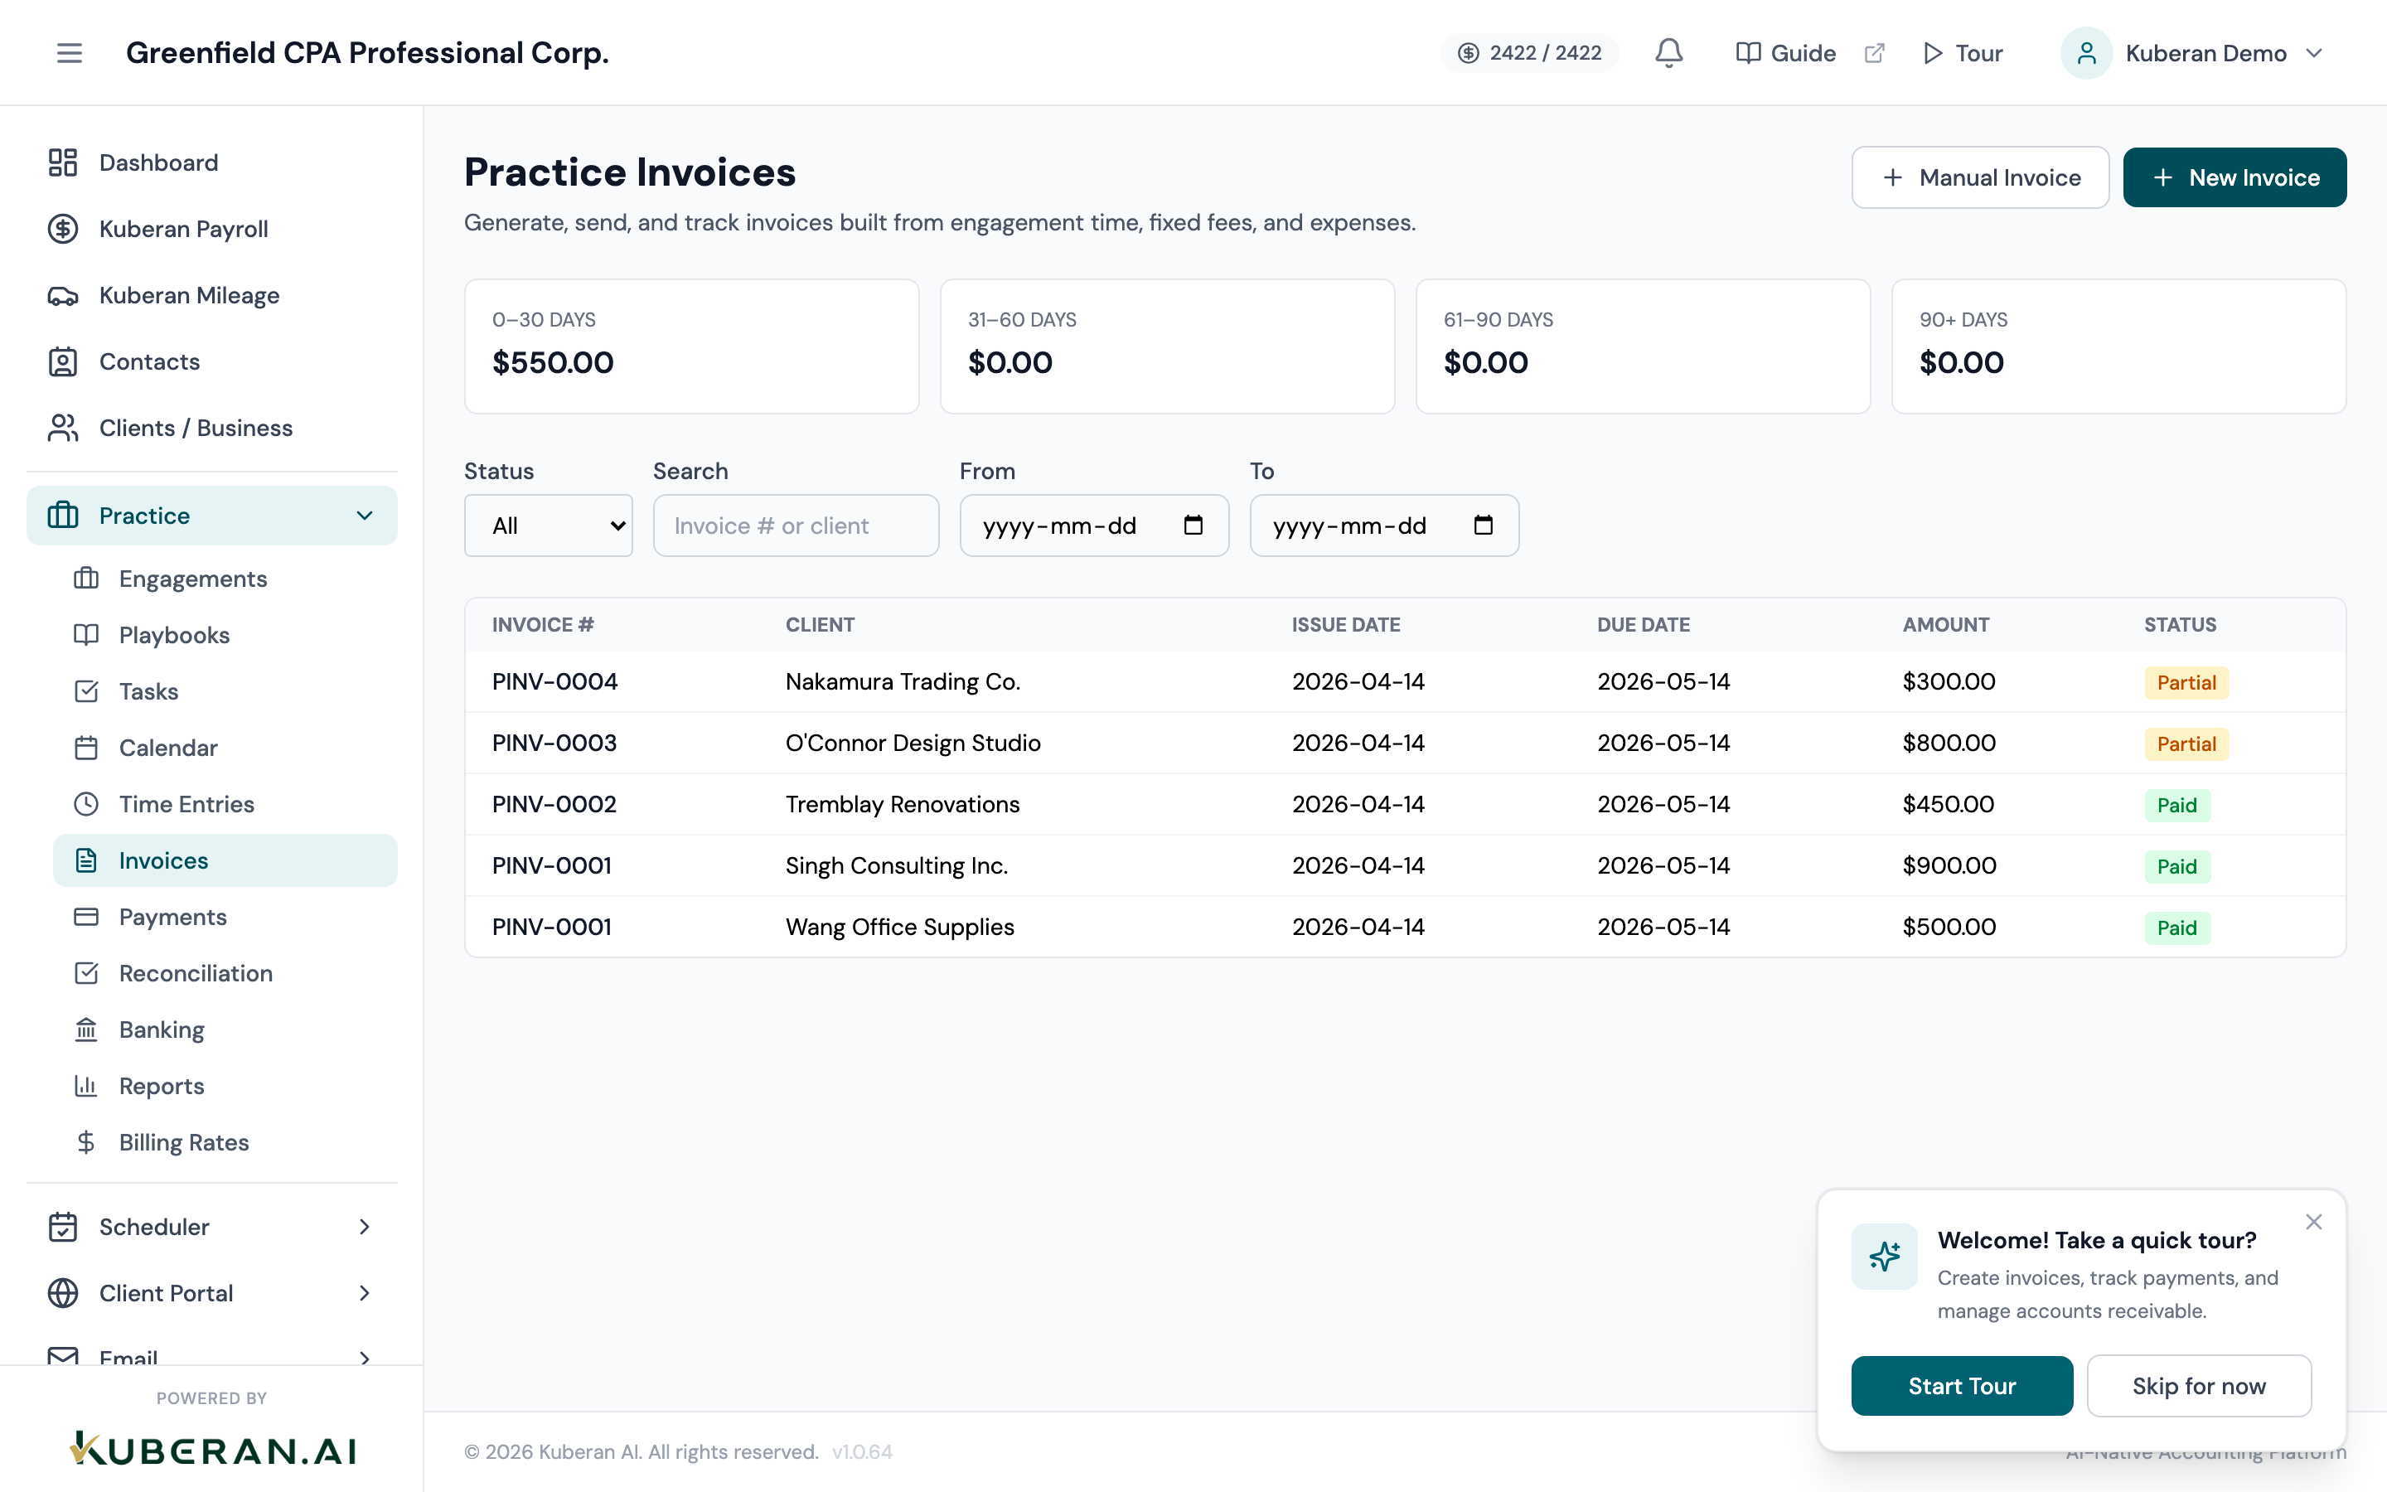Click the Tour play icon

pos(1932,53)
